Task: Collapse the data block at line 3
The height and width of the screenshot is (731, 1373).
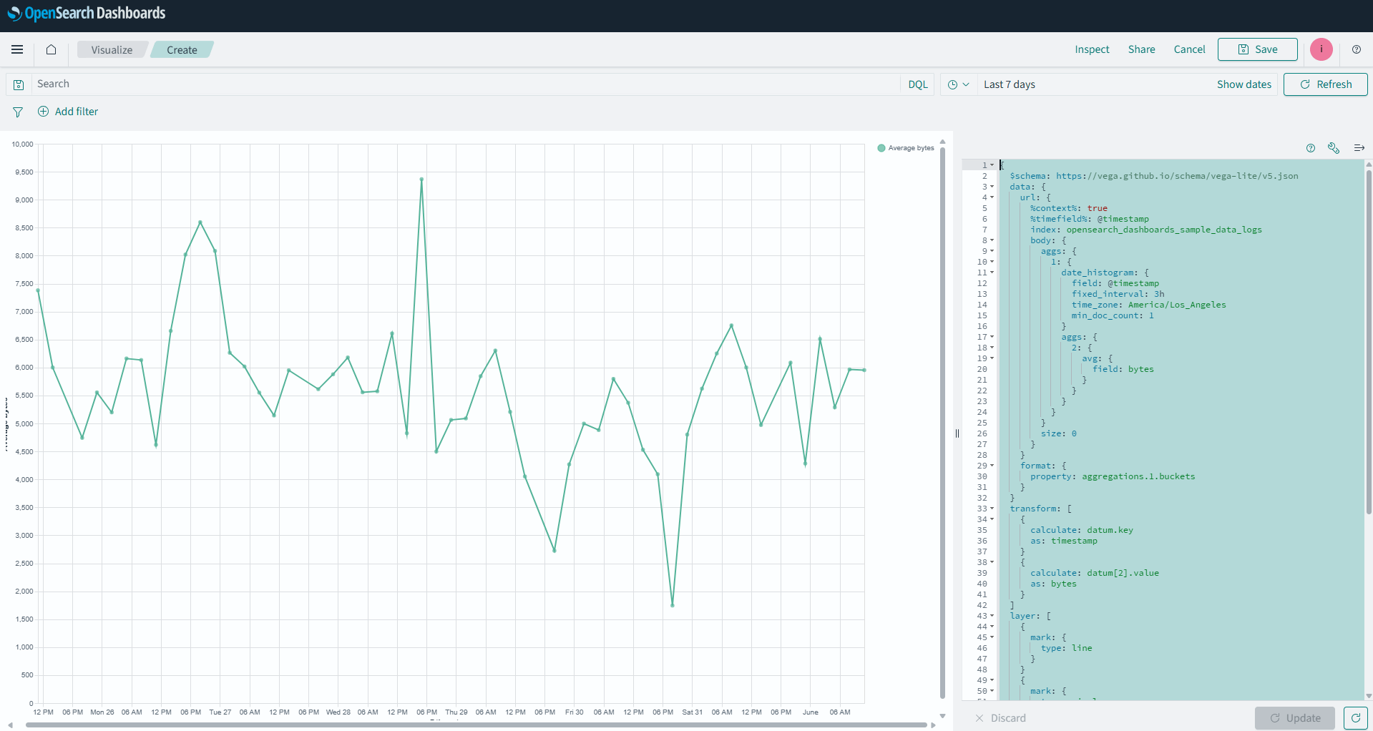Action: click(x=990, y=187)
